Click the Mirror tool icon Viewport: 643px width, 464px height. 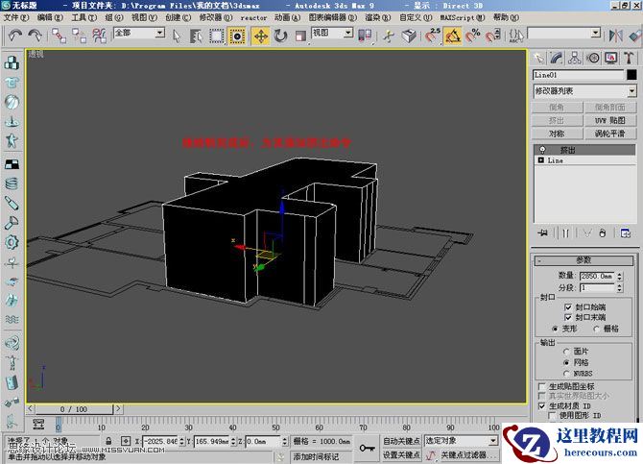615,36
